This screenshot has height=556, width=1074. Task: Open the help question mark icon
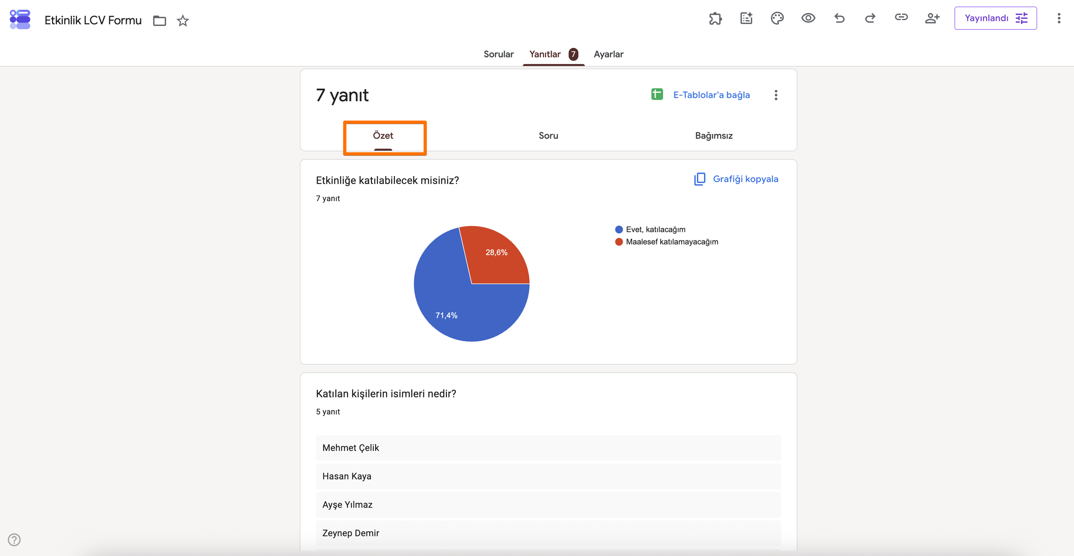coord(14,540)
